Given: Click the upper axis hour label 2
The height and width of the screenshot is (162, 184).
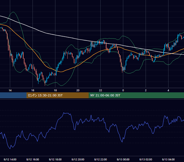Looking at the screenshot, I should point(146,90).
